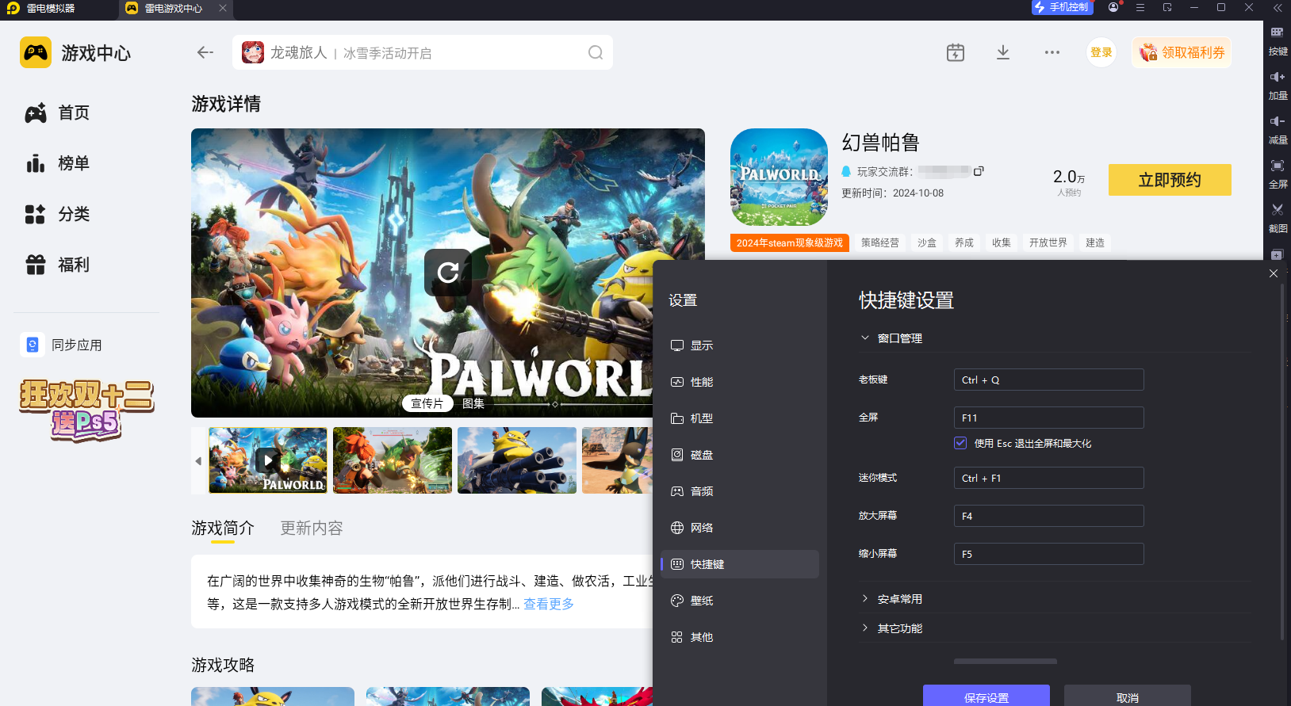Select 宣传片 media tab
The height and width of the screenshot is (706, 1291).
[x=427, y=403]
